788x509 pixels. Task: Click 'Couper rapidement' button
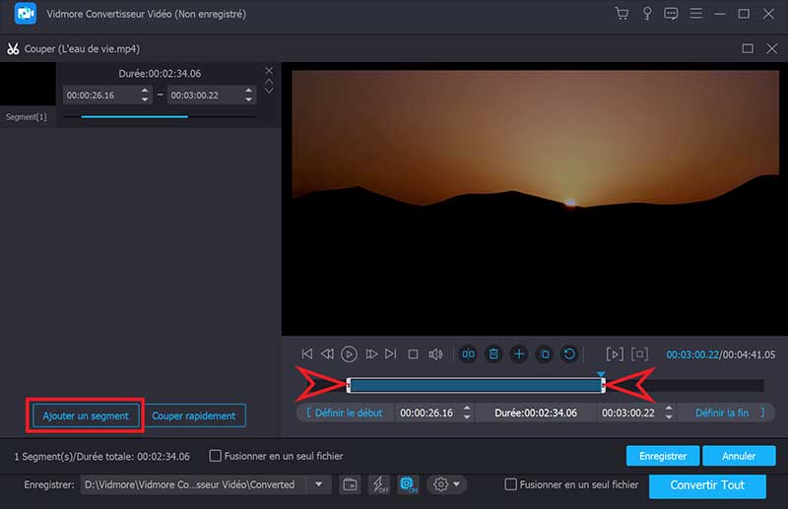(196, 415)
